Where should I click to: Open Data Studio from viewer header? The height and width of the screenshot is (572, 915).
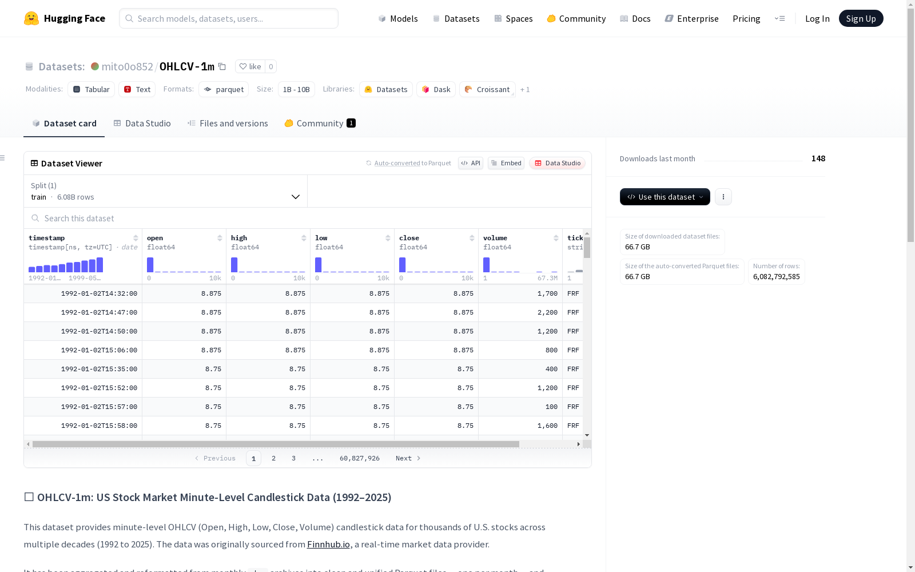[557, 163]
